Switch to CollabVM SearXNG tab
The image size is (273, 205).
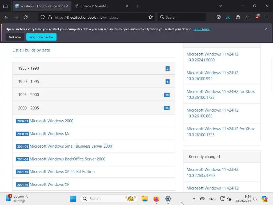click(102, 6)
